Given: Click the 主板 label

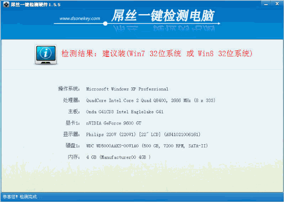Looking at the screenshot, I should [x=74, y=112].
